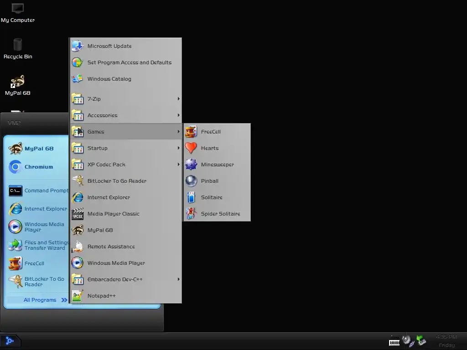Click the on-screen keyboard tray icon
Image resolution: width=467 pixels, height=350 pixels.
(394, 341)
